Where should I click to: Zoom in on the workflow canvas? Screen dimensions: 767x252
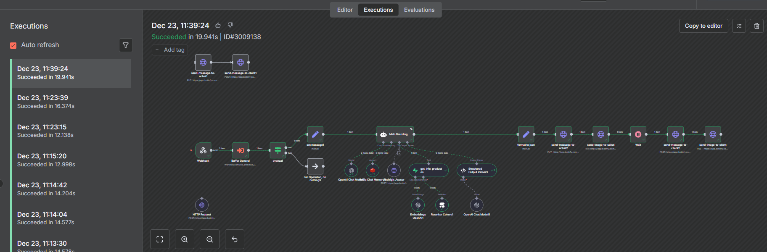point(185,239)
